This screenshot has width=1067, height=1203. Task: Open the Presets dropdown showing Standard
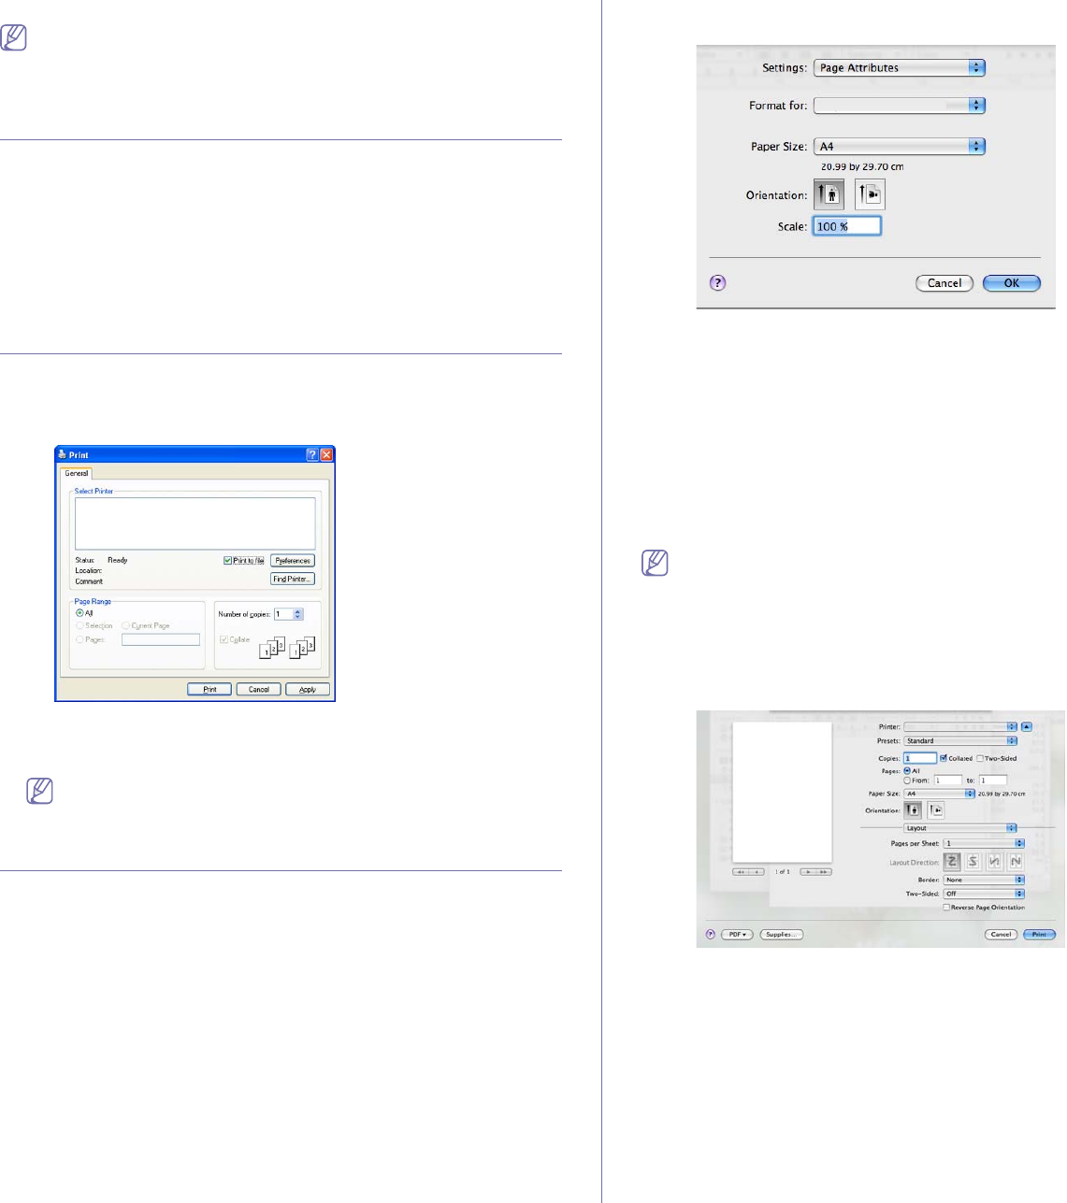click(x=960, y=740)
